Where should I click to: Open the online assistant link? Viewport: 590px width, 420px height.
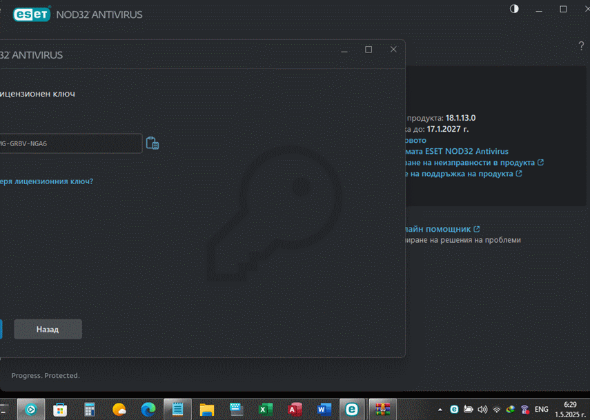[441, 229]
